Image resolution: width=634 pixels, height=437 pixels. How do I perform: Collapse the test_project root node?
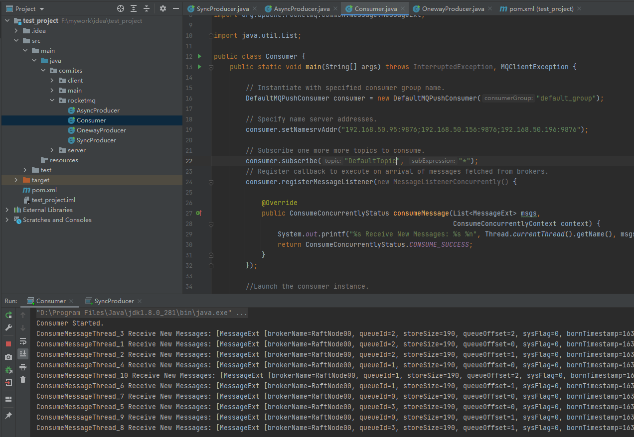click(7, 21)
